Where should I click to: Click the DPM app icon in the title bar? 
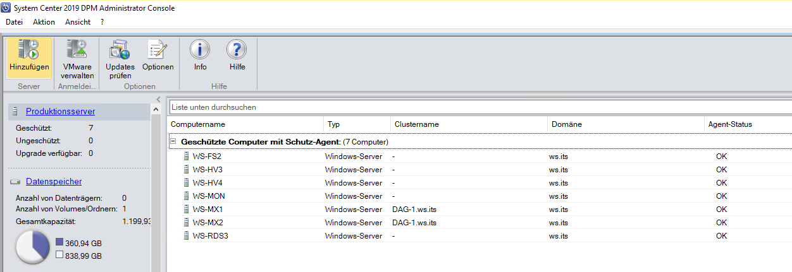click(x=6, y=8)
